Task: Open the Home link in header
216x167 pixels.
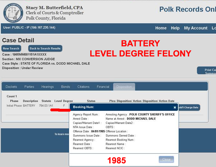Action: (161, 28)
